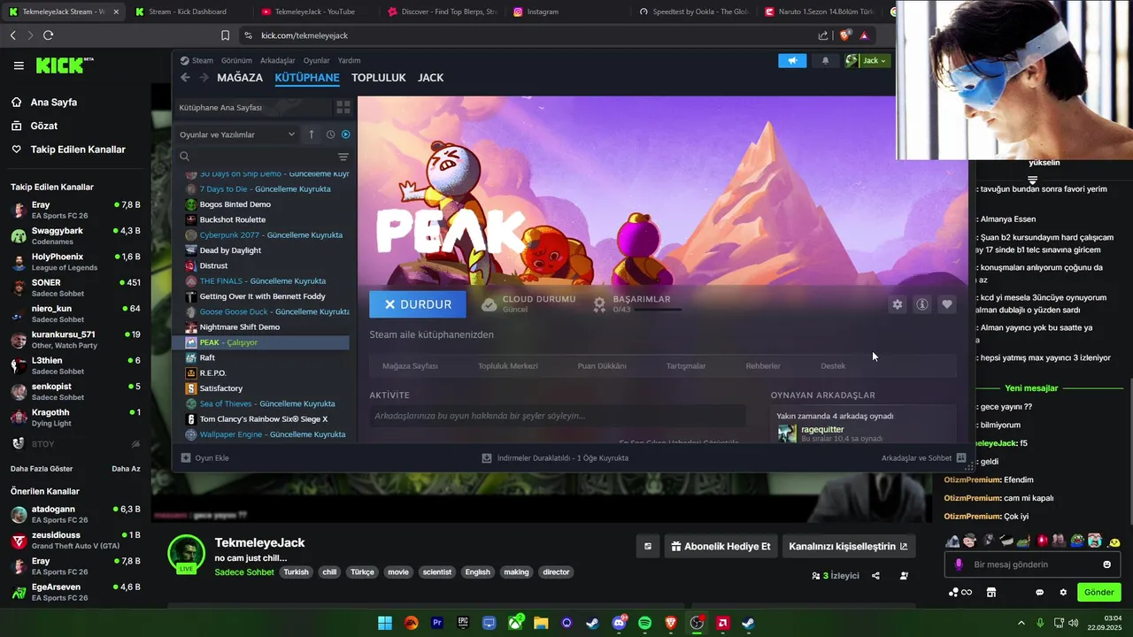Click Abonelik Hediye Et button
The height and width of the screenshot is (637, 1133).
[x=721, y=547]
